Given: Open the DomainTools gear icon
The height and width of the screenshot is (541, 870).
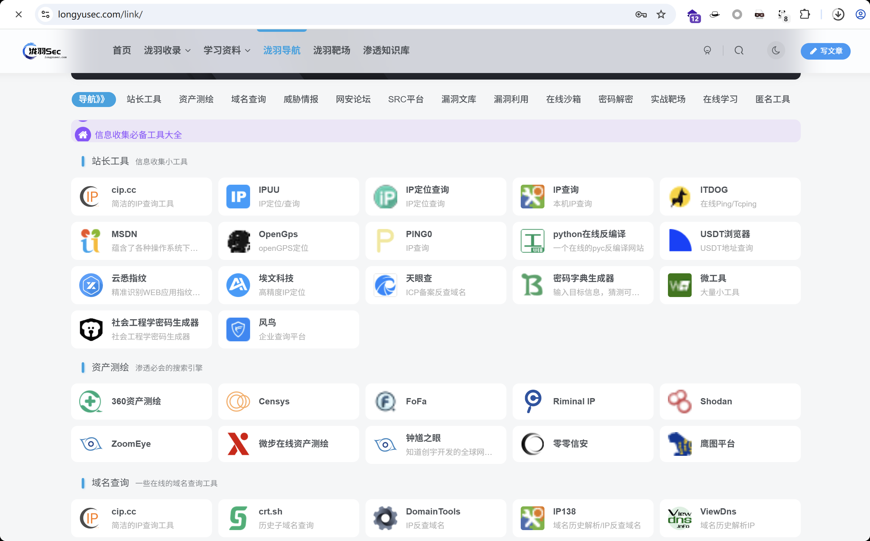Looking at the screenshot, I should tap(385, 518).
